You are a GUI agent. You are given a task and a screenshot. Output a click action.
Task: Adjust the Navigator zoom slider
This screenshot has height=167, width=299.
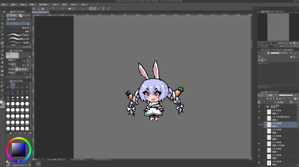[x=267, y=43]
